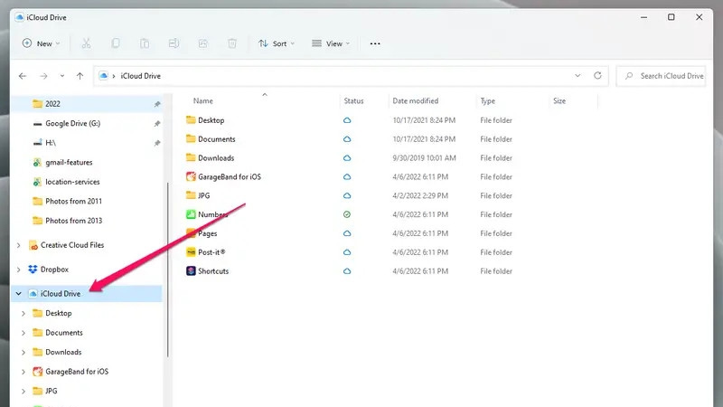Click the Rename icon in toolbar
The height and width of the screenshot is (407, 723).
(x=174, y=43)
